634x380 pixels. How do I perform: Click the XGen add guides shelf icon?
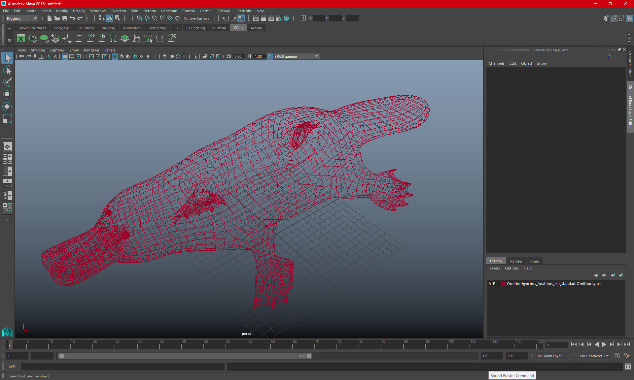(79, 39)
